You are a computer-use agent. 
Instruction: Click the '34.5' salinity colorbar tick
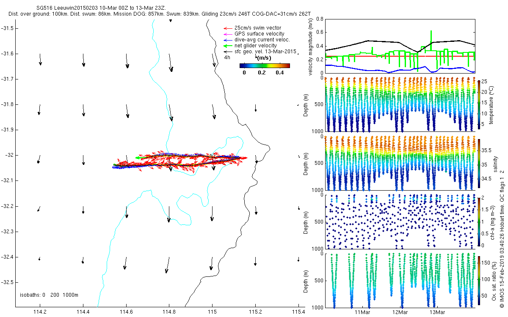point(487,179)
